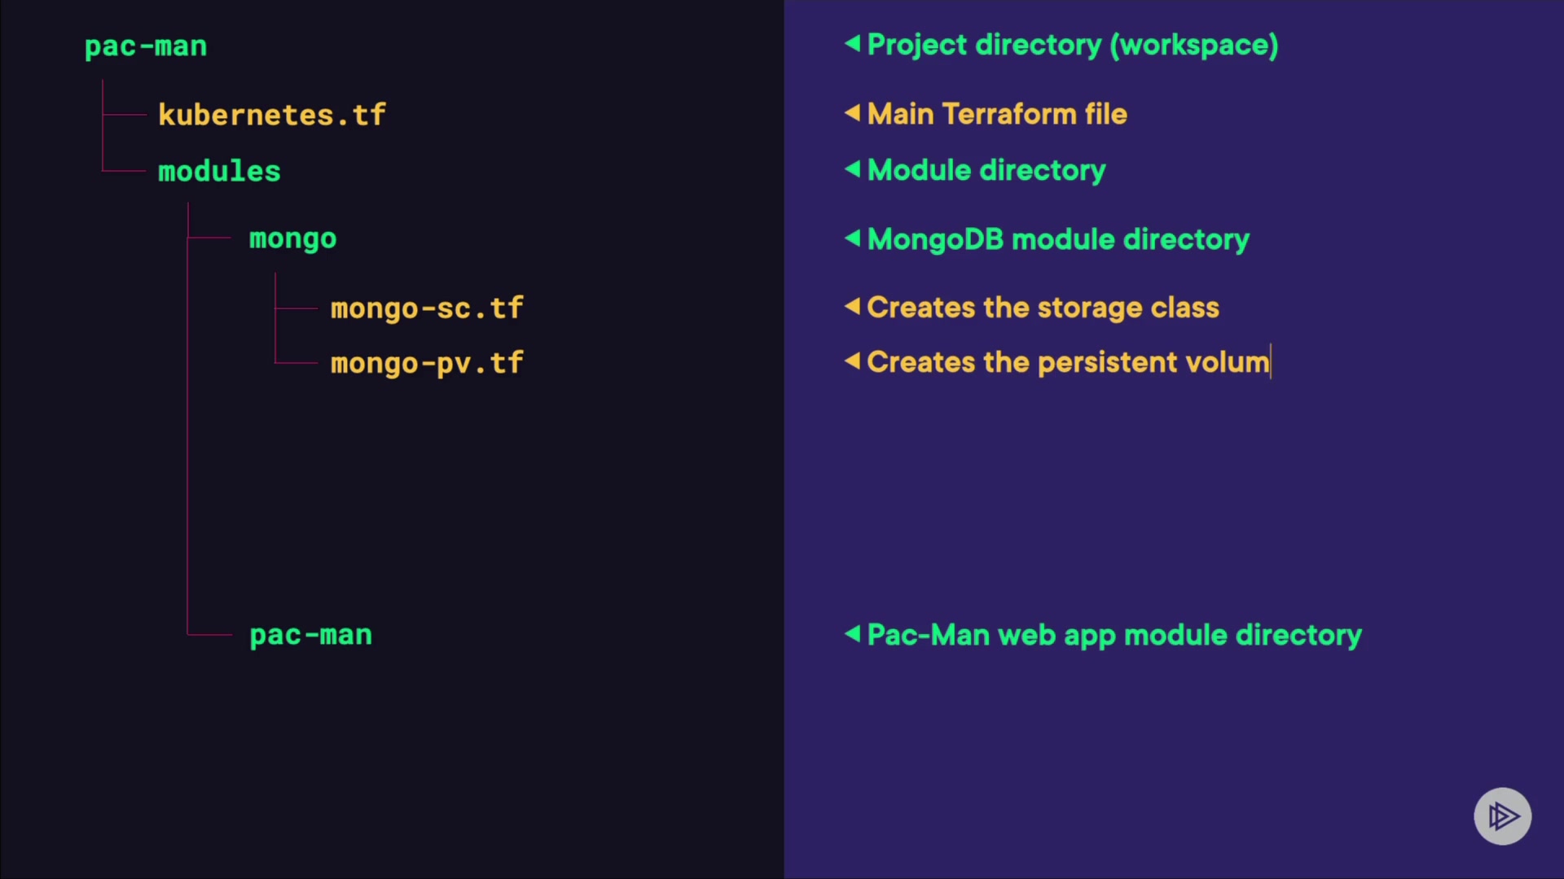Click arrow marker beside Project directory (workspace)
Screen dimensions: 1564x879
[852, 43]
